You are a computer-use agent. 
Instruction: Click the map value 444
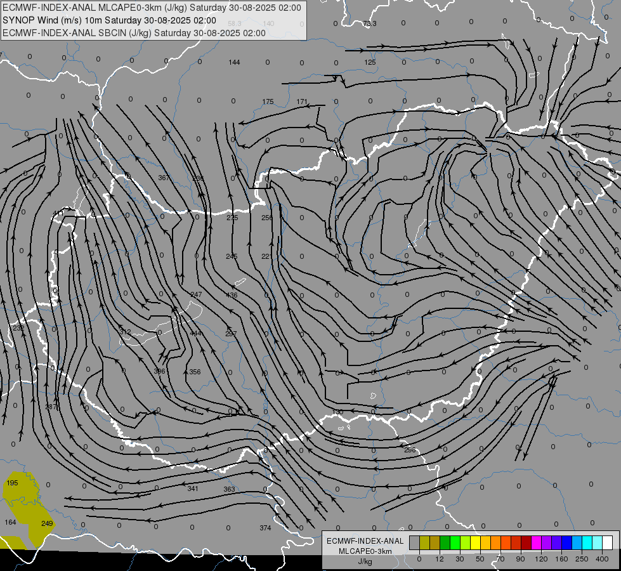[195, 333]
